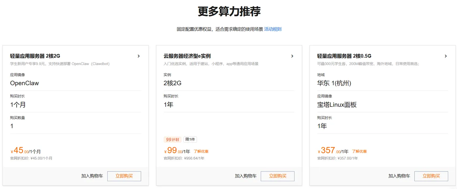
Task: Expand the 轻量应用服务器 2核0.5G card arrow
Action: click(x=446, y=56)
